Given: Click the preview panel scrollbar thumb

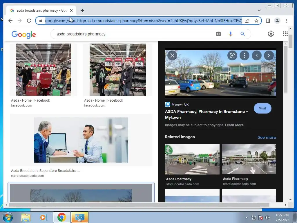Looking at the screenshot, I should 285,69.
